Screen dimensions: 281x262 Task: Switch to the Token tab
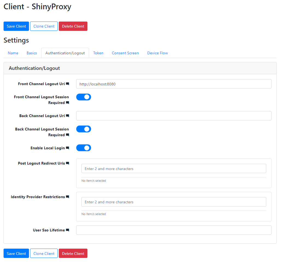pyautogui.click(x=98, y=53)
